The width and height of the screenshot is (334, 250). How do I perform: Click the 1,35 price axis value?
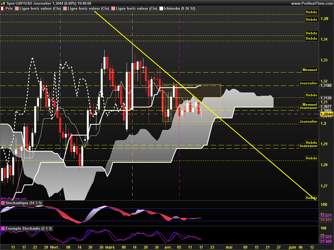324,19
